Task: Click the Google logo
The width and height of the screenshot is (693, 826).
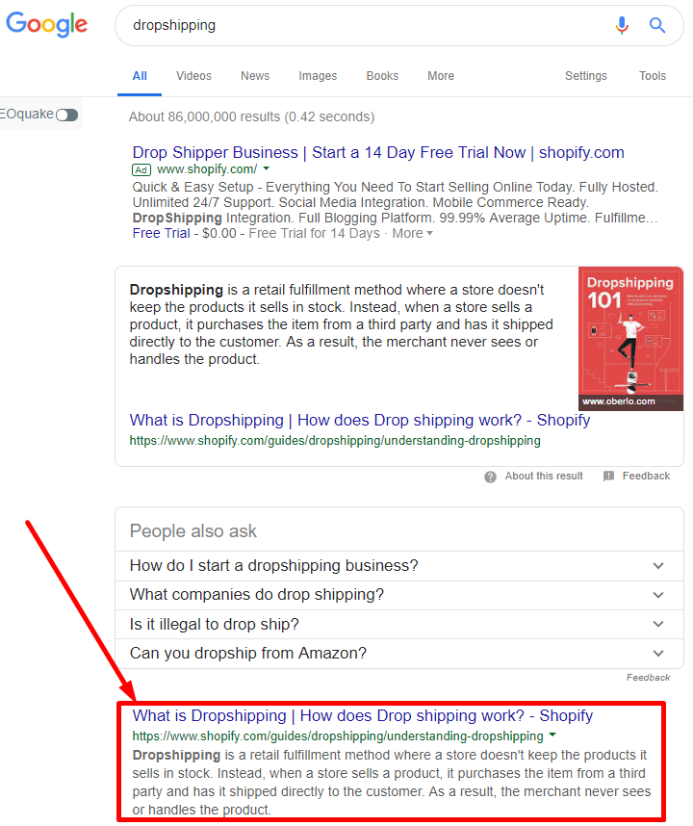Action: (46, 25)
